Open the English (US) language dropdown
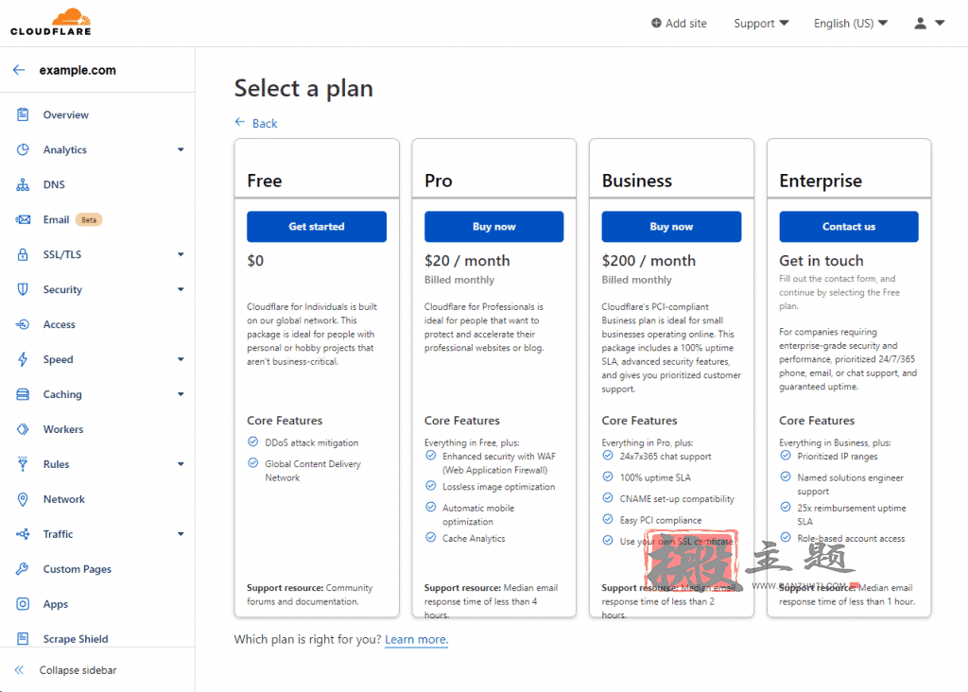 [x=851, y=24]
